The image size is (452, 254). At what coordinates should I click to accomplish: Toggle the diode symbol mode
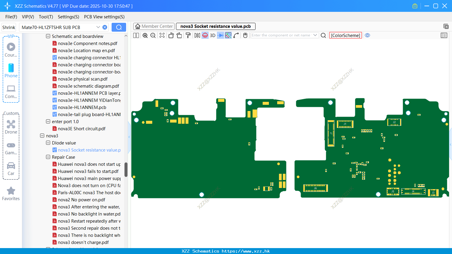click(221, 35)
